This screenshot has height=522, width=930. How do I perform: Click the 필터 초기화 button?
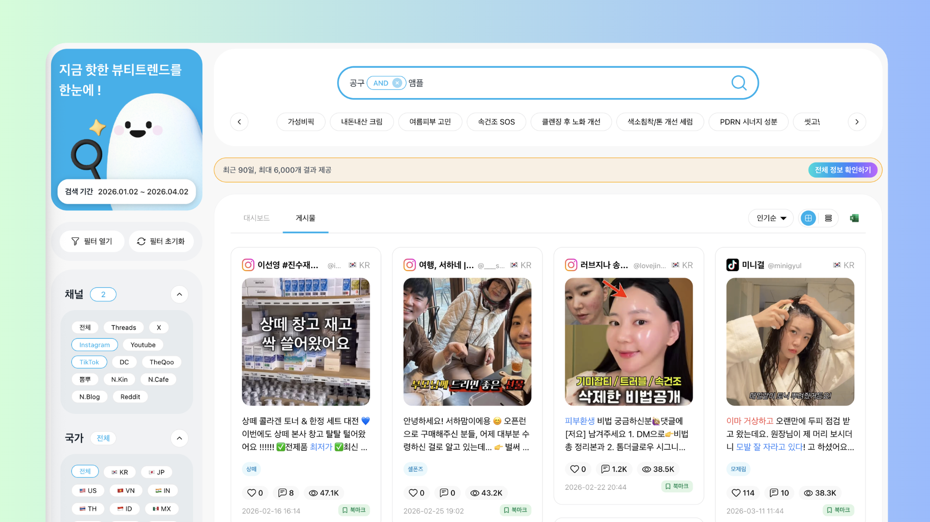coord(161,241)
